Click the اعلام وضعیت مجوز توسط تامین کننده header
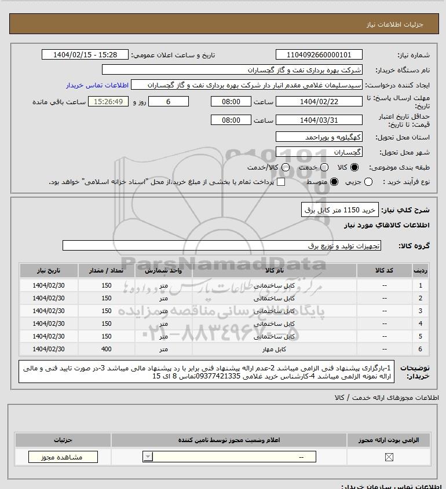This screenshot has height=489, width=446. coord(229,440)
